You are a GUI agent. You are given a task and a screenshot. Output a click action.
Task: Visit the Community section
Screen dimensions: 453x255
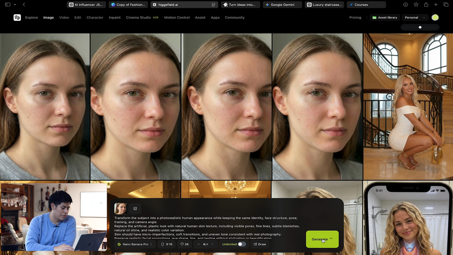point(235,18)
